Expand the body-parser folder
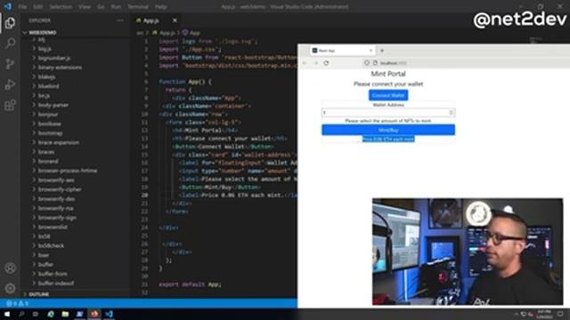 (53, 105)
